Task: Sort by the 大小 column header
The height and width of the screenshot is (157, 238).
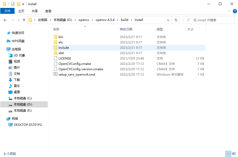Action: (190, 29)
